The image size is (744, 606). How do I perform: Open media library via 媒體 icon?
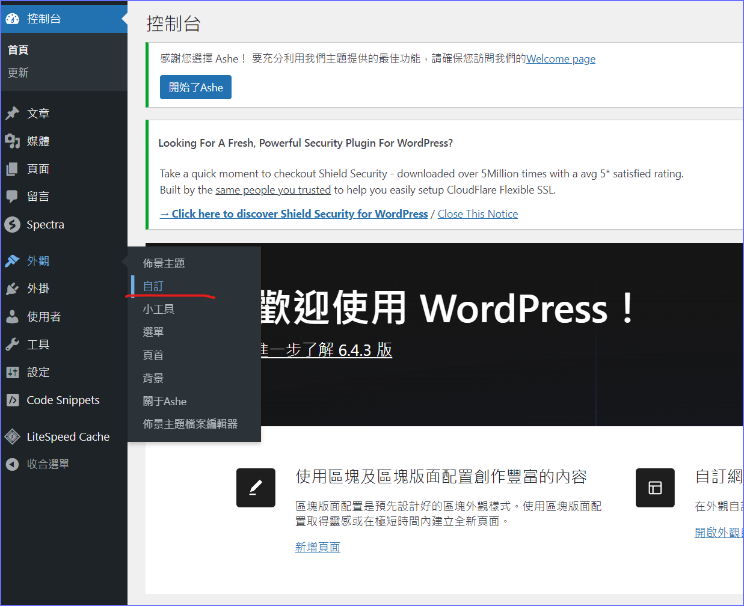point(12,141)
